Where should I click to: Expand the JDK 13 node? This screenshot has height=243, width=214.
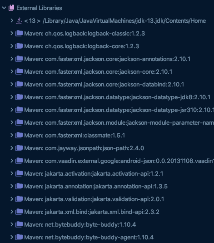[x=12, y=20]
